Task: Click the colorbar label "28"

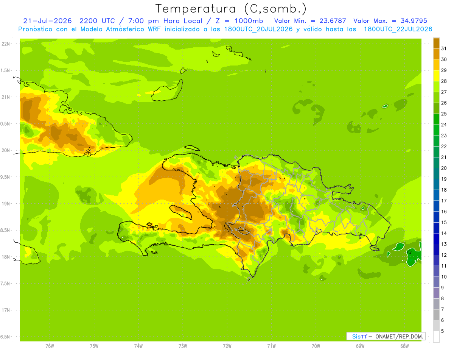Action: (444, 81)
